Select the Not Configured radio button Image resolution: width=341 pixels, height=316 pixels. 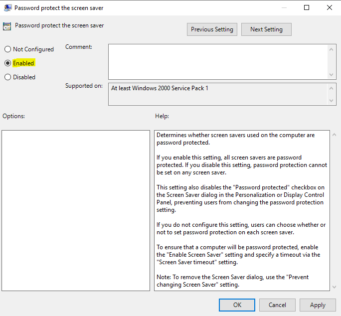[7, 49]
